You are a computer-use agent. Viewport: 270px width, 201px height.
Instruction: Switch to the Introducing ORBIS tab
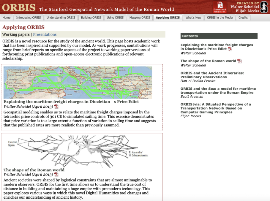tap(28, 18)
